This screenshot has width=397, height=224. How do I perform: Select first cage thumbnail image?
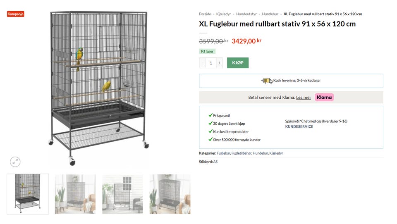[x=28, y=194]
